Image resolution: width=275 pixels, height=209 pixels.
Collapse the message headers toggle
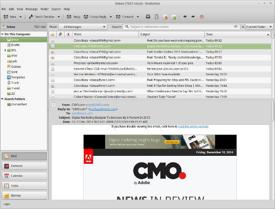[x=54, y=104]
